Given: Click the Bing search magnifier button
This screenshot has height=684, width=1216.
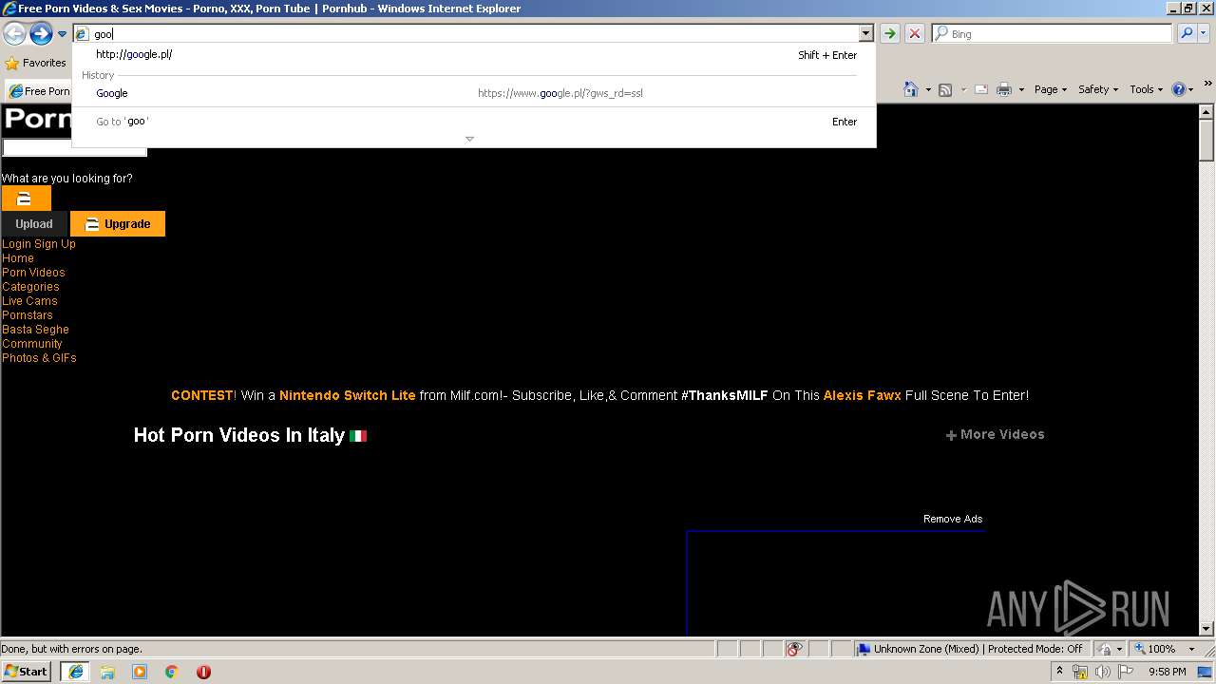Looking at the screenshot, I should 1186,34.
